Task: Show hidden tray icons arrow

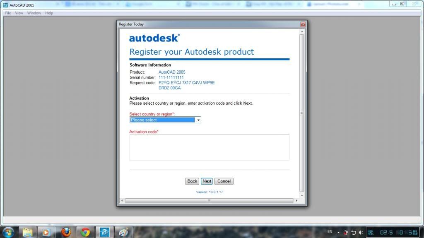Action: coord(338,233)
